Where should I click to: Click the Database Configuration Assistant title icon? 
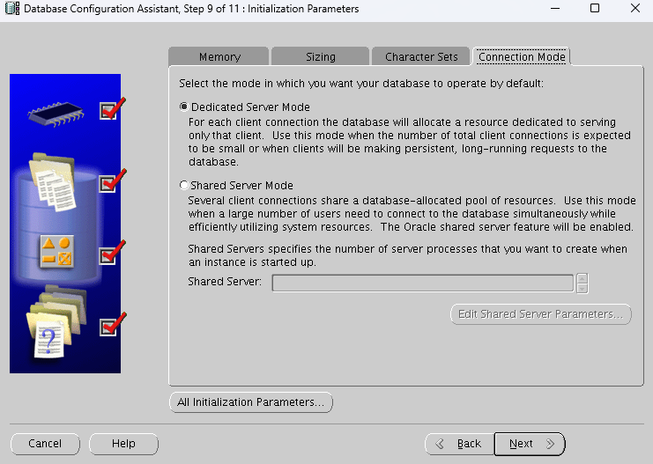pos(12,8)
